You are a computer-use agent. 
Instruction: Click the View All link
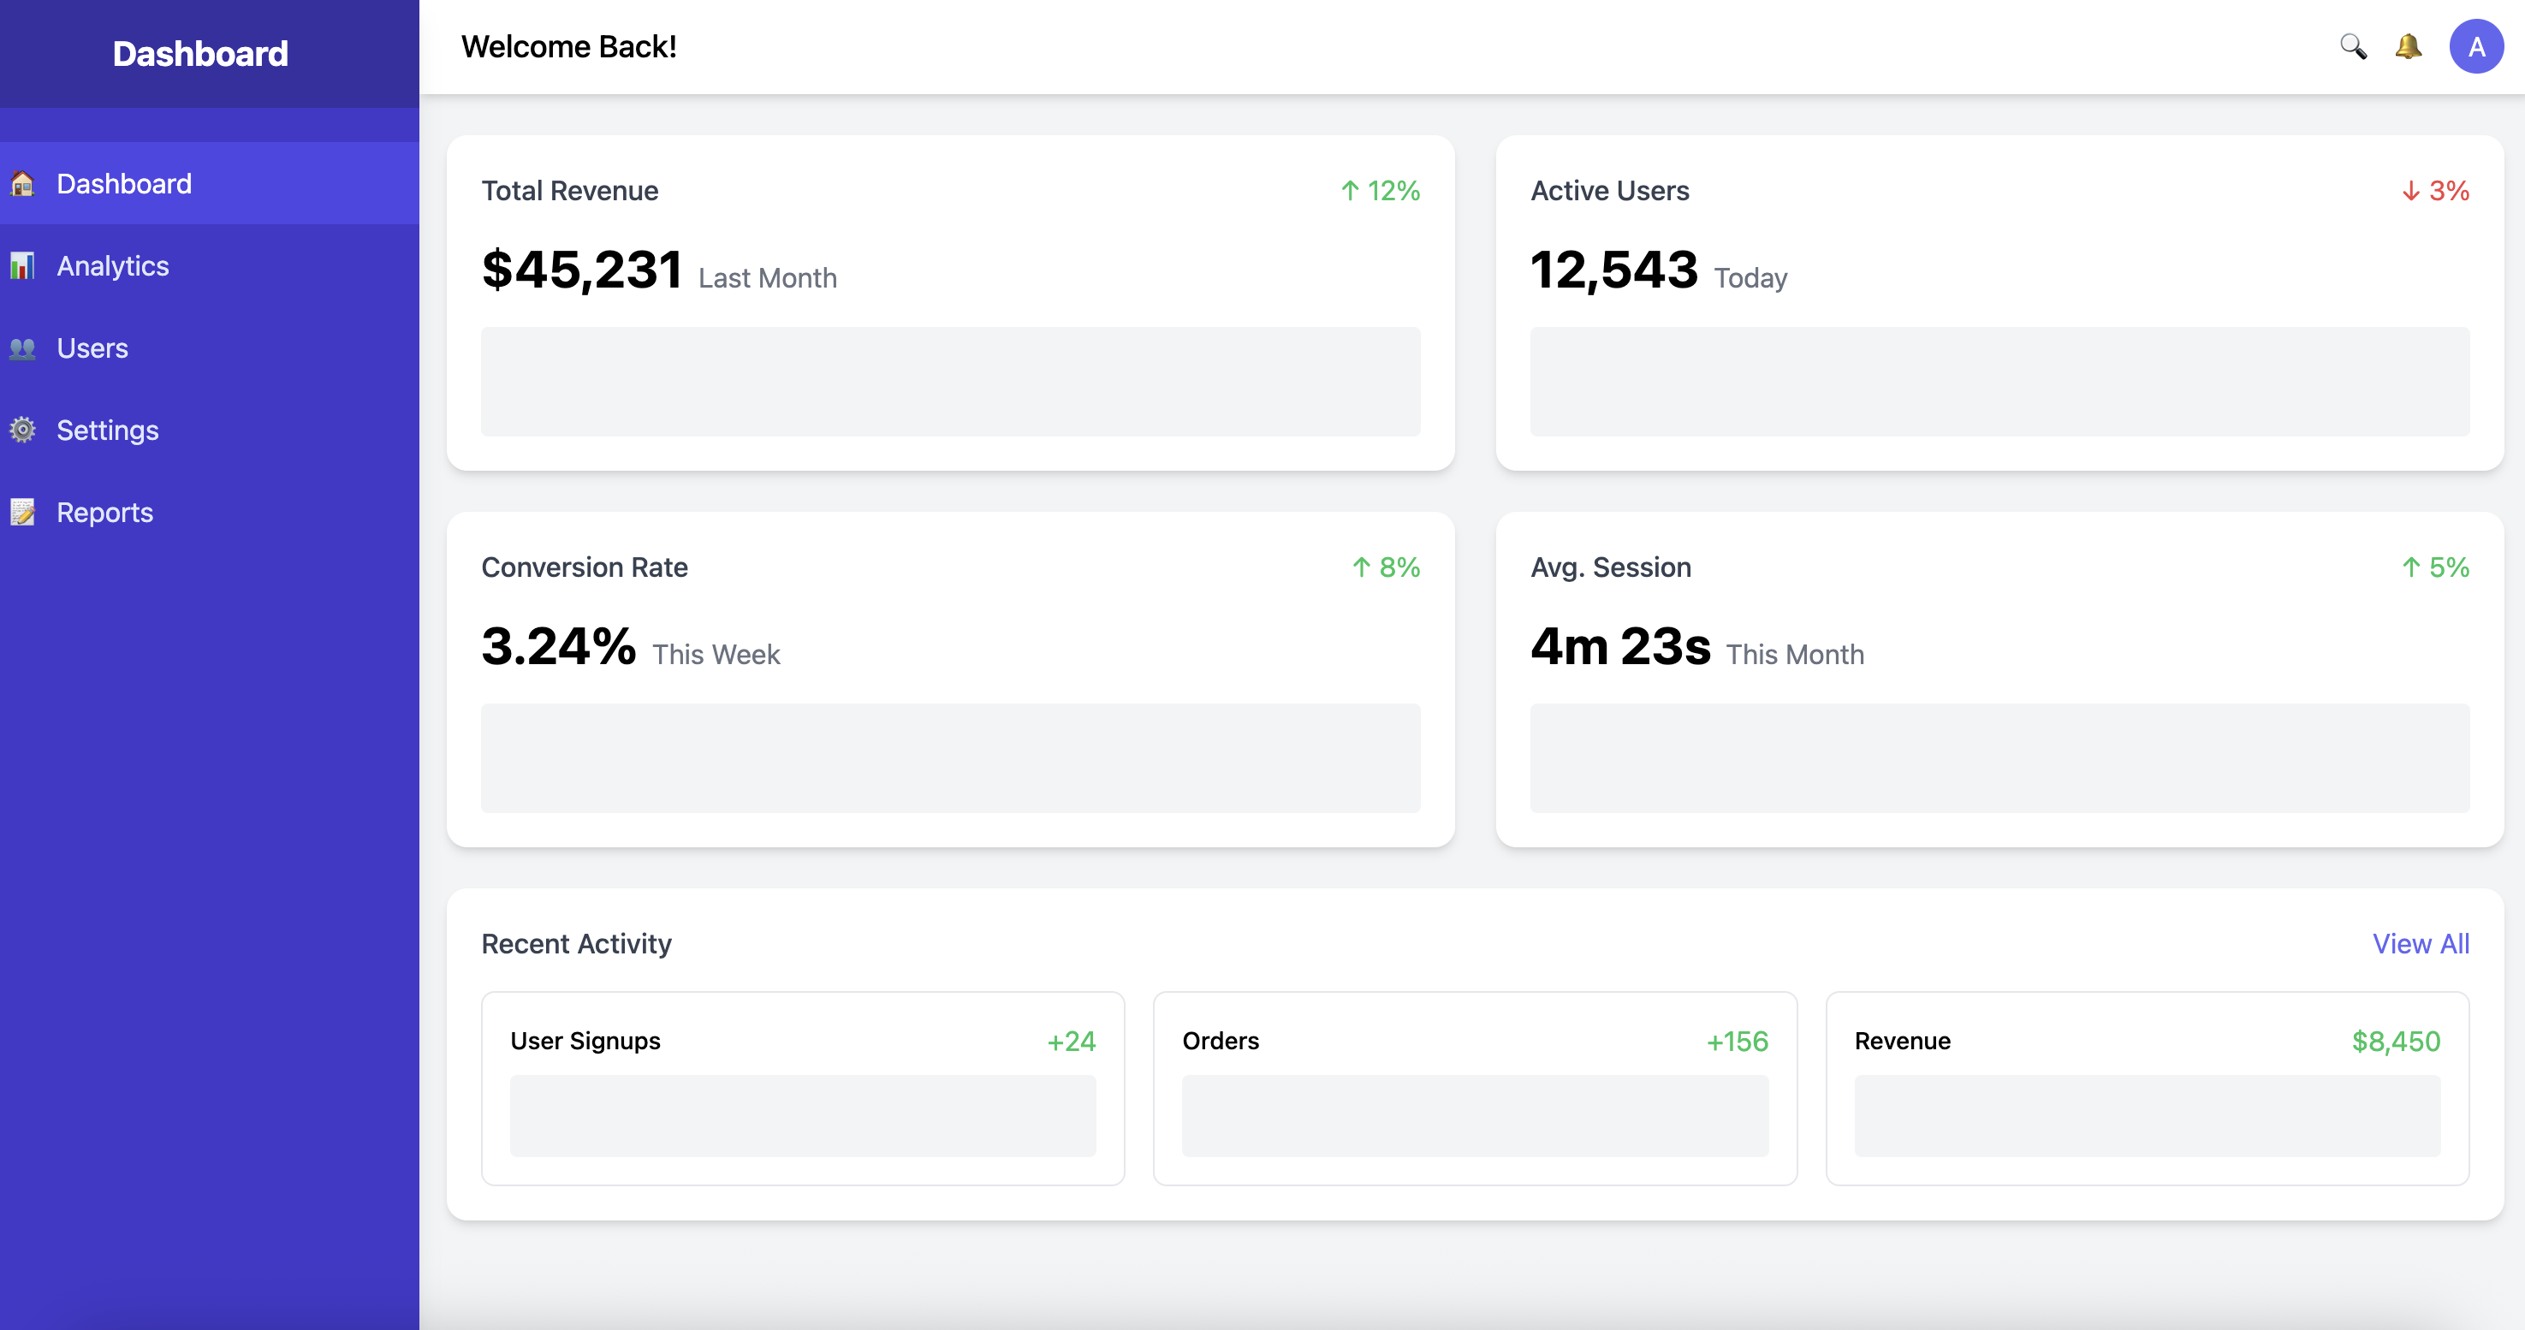tap(2420, 944)
